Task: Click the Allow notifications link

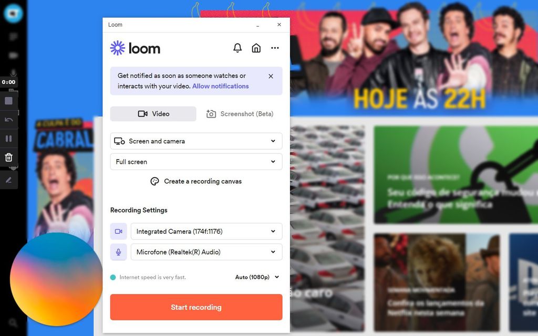Action: click(x=220, y=86)
